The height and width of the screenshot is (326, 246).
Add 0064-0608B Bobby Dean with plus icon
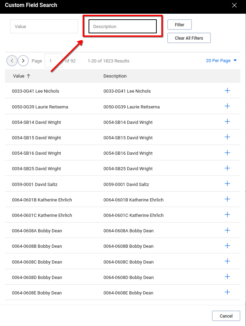(227, 246)
